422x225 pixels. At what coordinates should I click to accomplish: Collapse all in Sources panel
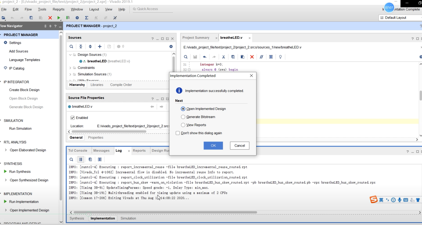pyautogui.click(x=81, y=47)
